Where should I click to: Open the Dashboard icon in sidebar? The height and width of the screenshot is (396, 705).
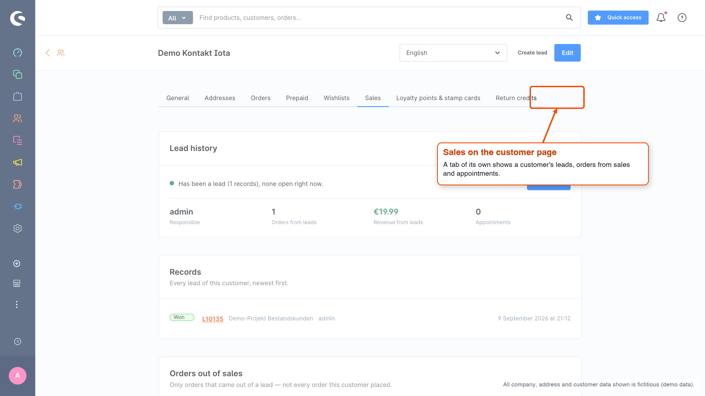[18, 53]
